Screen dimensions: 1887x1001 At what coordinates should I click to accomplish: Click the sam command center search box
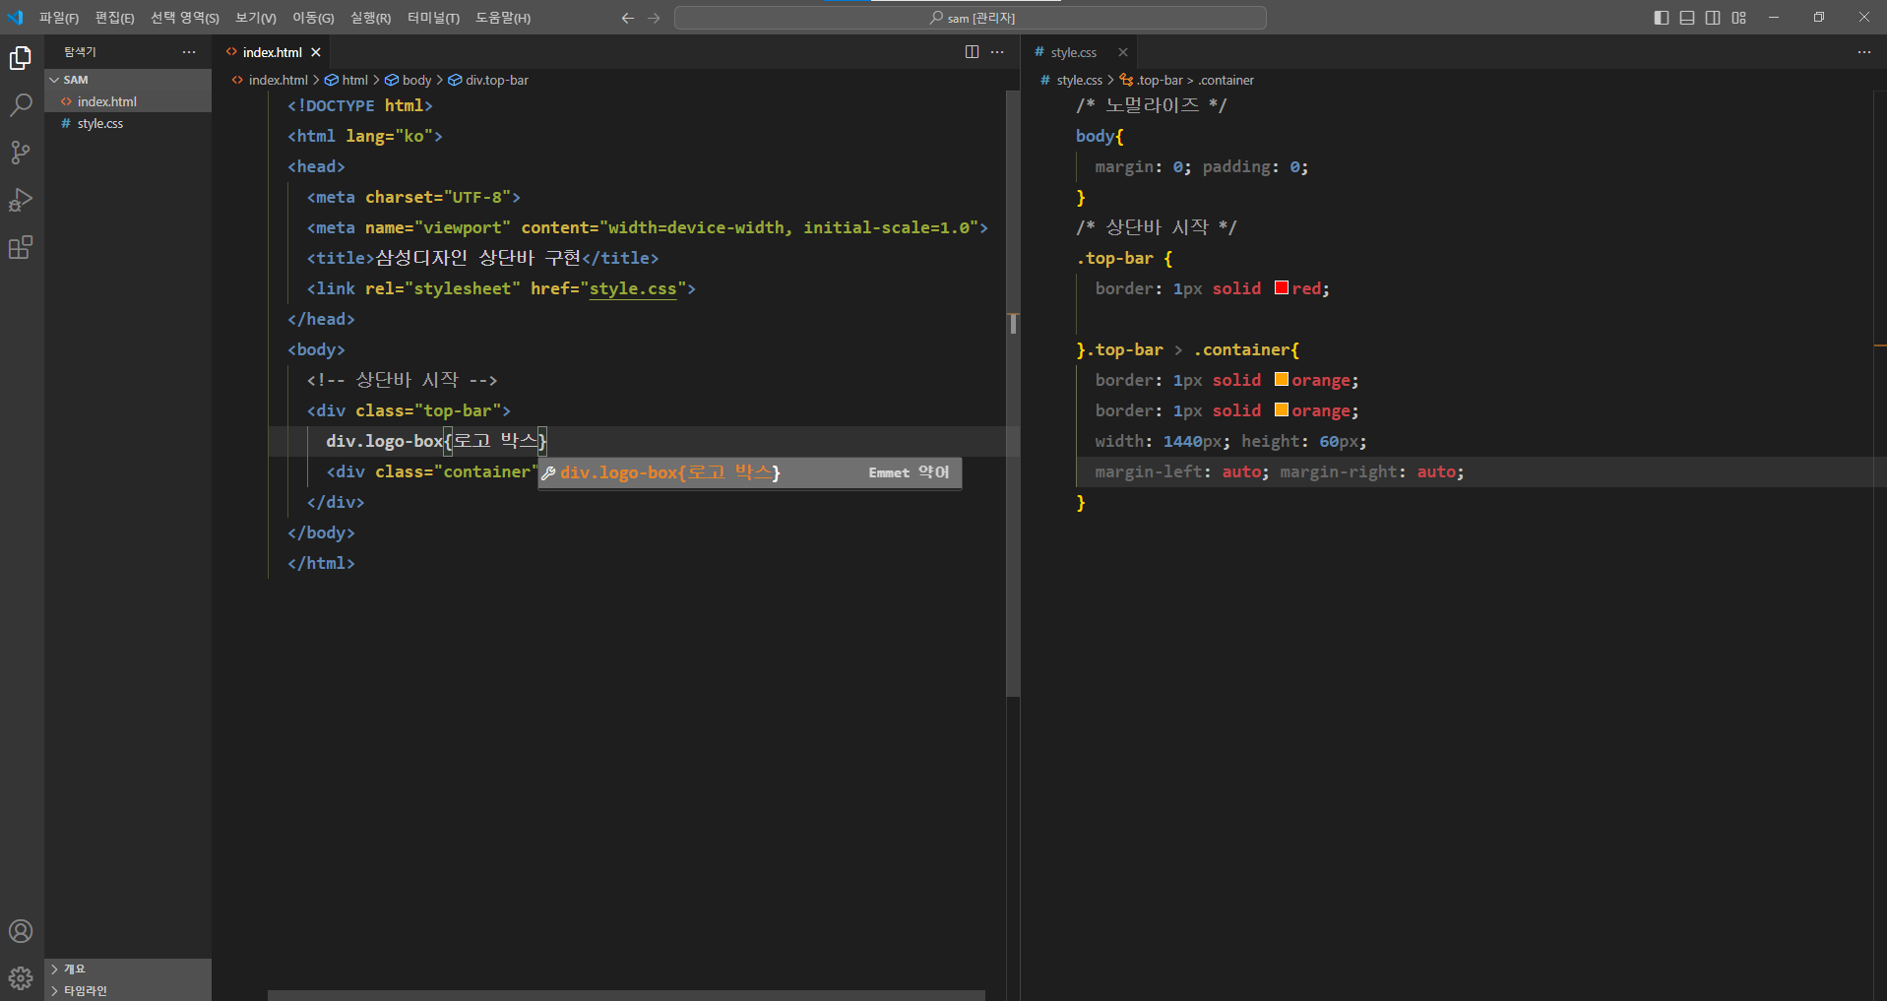970,18
